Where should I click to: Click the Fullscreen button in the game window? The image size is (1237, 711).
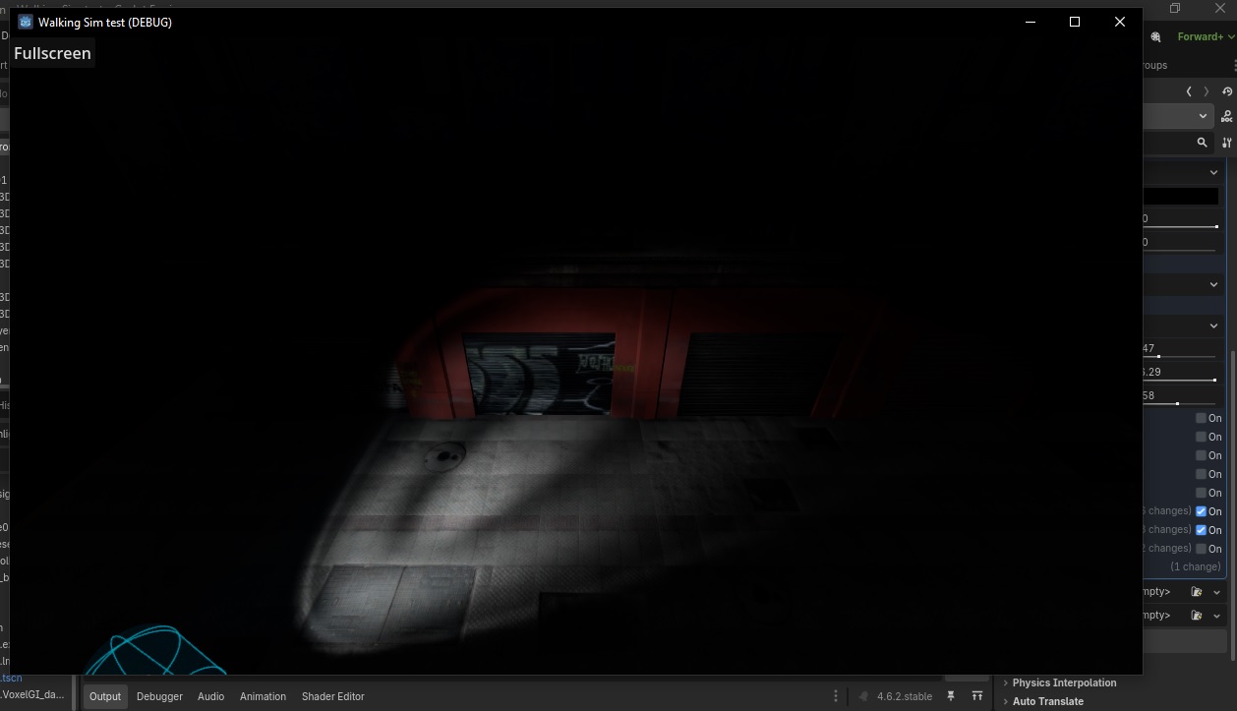point(53,53)
